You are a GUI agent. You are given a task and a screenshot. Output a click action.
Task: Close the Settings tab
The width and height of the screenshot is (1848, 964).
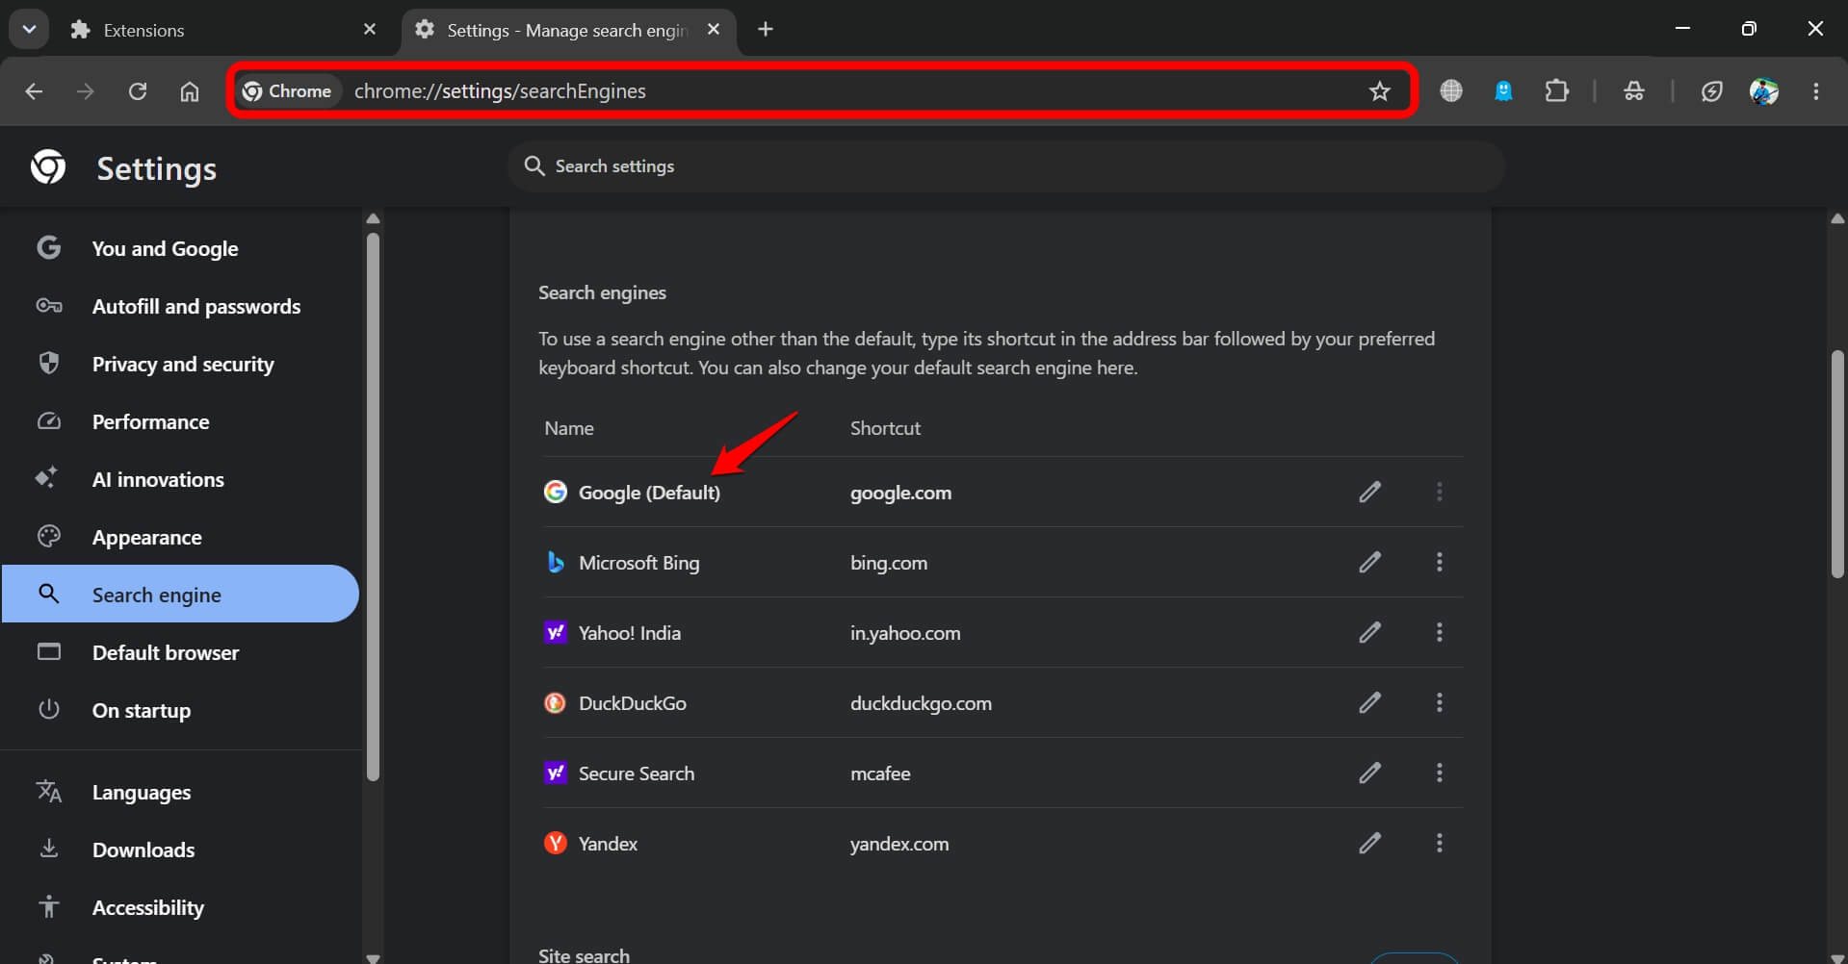click(714, 30)
